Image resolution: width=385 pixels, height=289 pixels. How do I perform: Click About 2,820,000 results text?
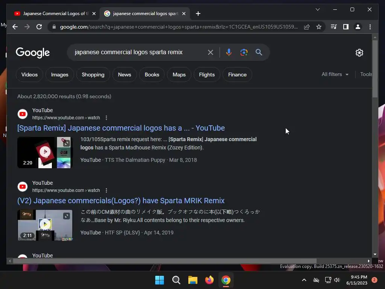[x=64, y=97]
